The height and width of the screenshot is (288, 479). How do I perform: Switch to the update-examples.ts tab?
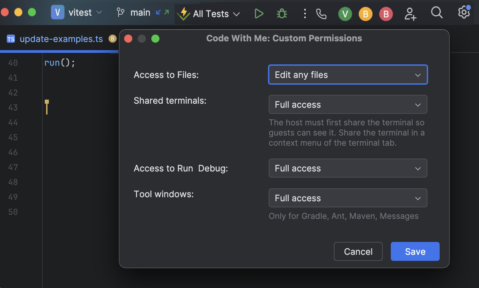point(61,39)
